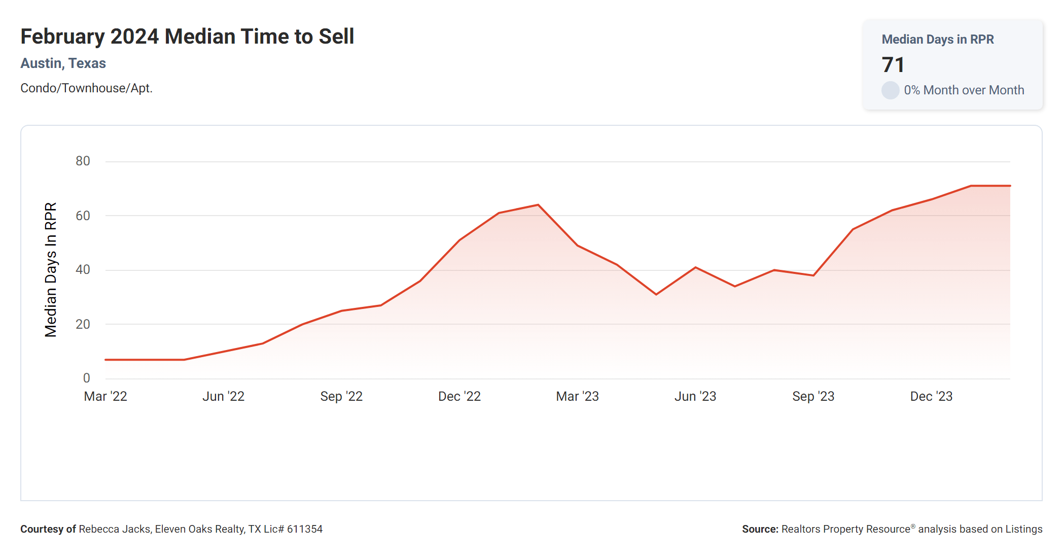Click the gray month-over-month indicator circle
Image resolution: width=1063 pixels, height=558 pixels.
pyautogui.click(x=890, y=90)
